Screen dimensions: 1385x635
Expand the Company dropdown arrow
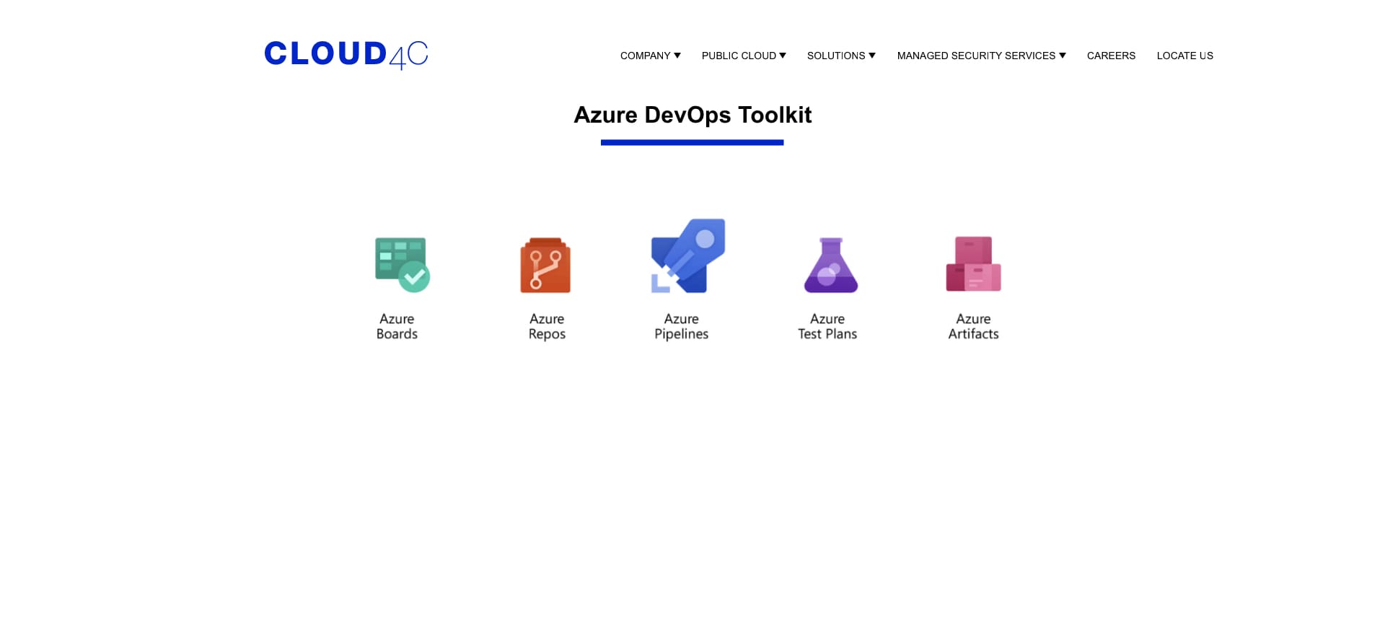point(677,56)
